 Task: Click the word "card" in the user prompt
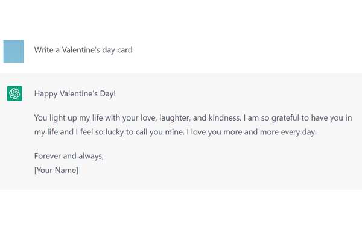click(x=124, y=50)
